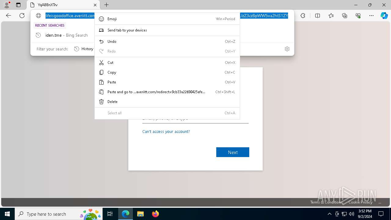Click the taskbar search box
Image resolution: width=391 pixels, height=220 pixels.
click(59, 214)
